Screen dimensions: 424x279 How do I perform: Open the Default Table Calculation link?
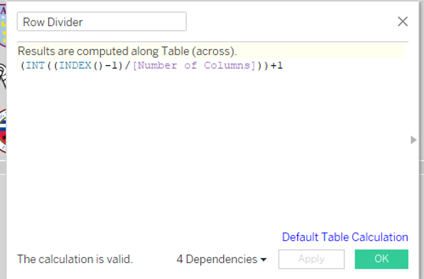344,237
